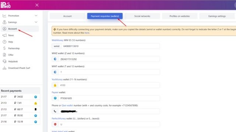Click the Partnership dollar icon
236x132 pixels.
[4, 48]
